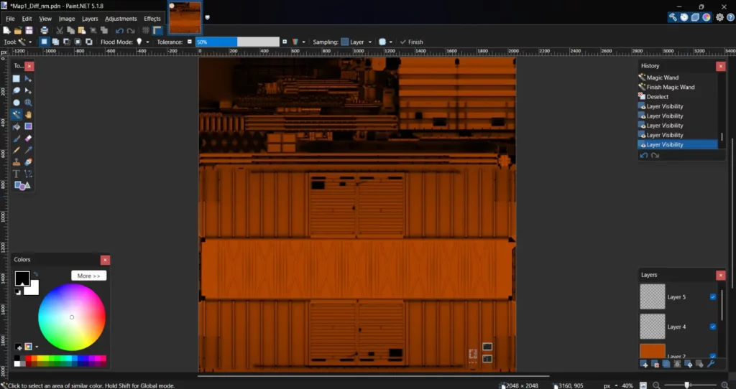Image resolution: width=736 pixels, height=389 pixels.
Task: Uncheck Layer 5 visibility checkbox
Action: (713, 296)
